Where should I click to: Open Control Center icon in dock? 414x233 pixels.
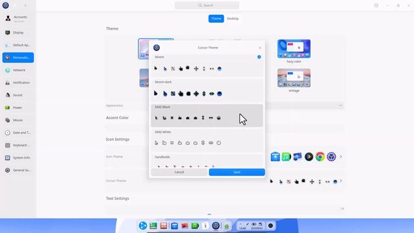tap(215, 226)
